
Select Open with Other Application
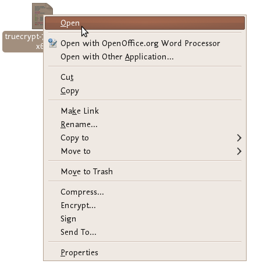point(145,57)
